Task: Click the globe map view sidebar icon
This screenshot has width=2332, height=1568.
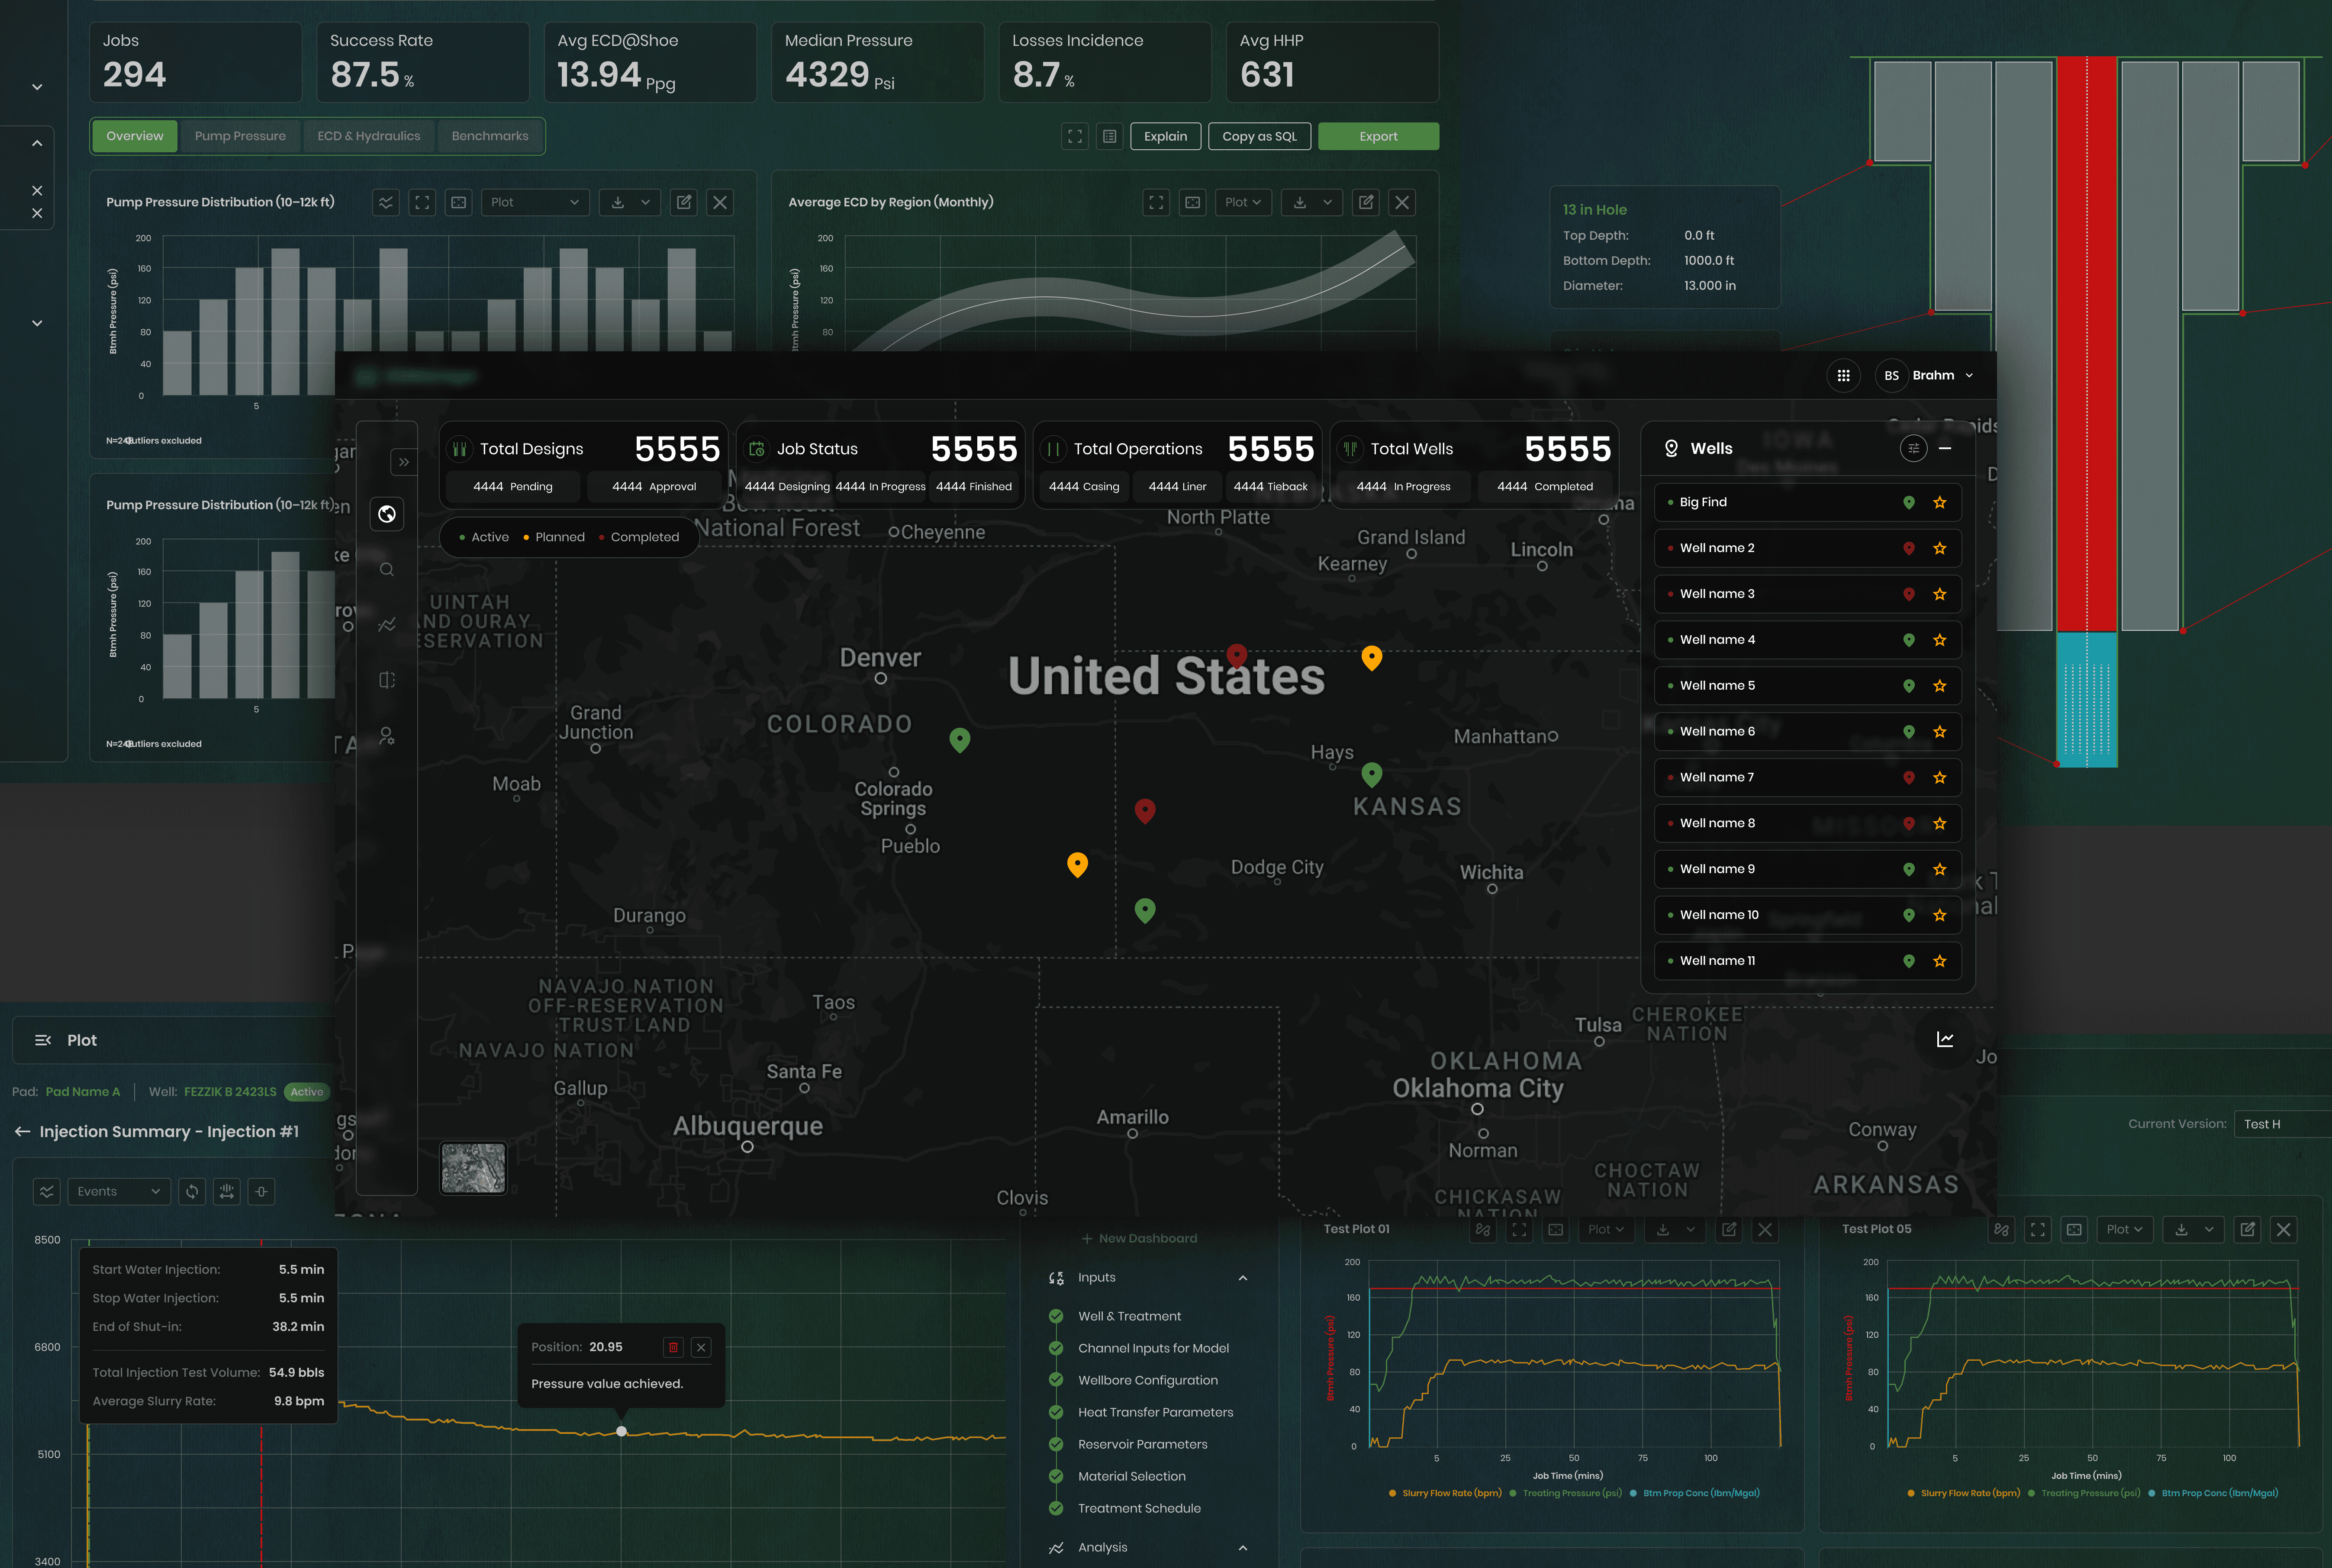Action: pos(387,514)
